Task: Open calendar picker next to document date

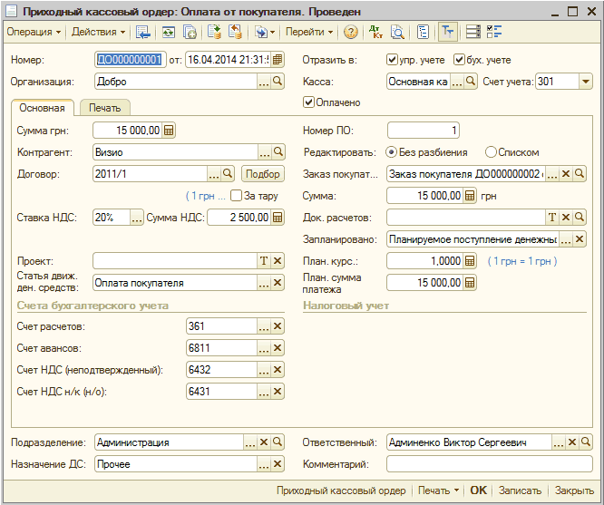Action: pos(278,60)
